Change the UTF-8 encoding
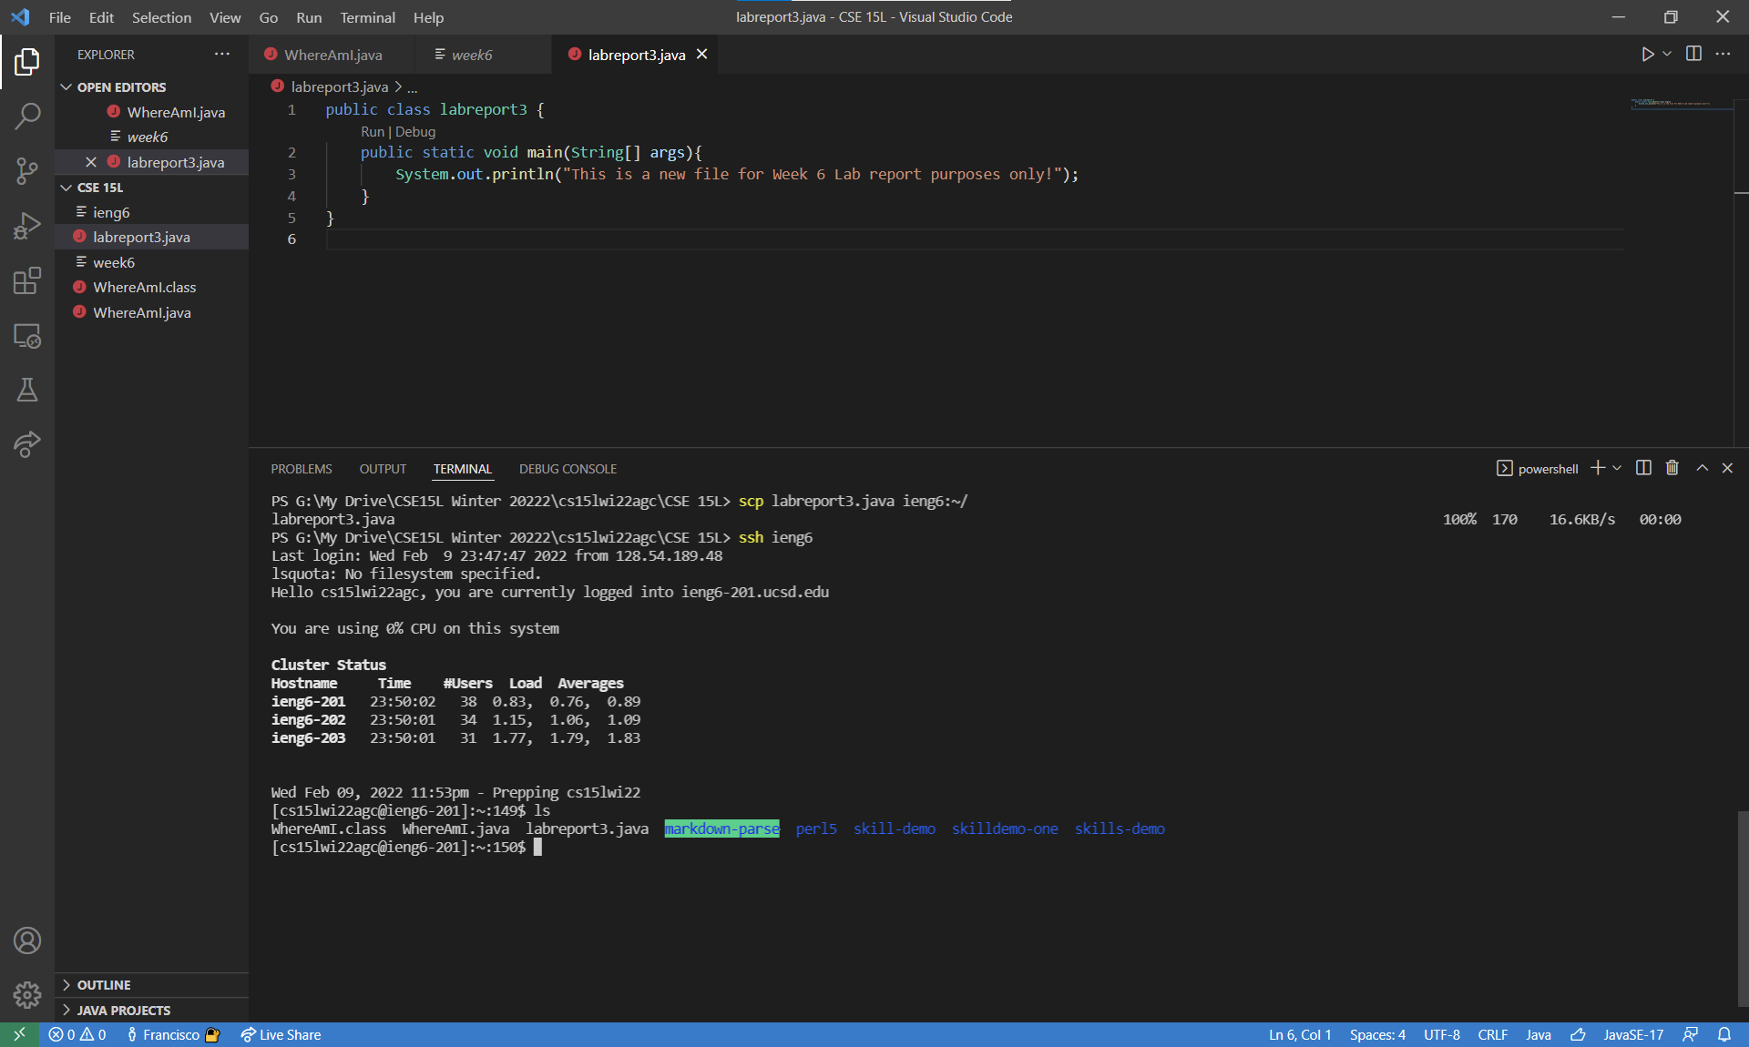This screenshot has height=1047, width=1749. [x=1441, y=1035]
